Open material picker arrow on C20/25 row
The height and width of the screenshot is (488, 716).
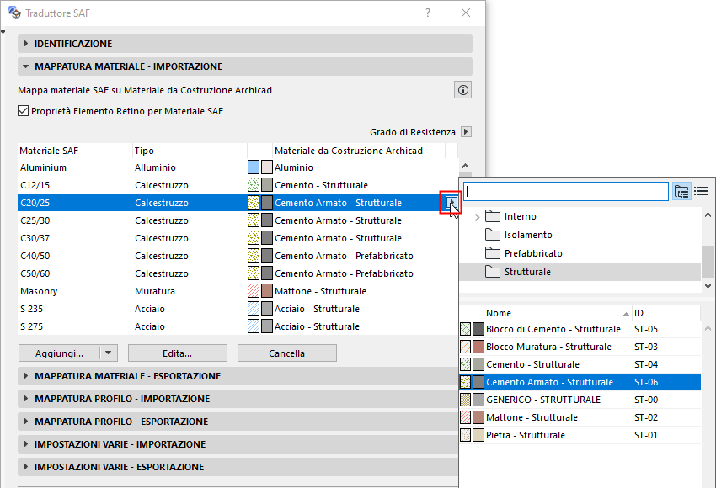tap(452, 203)
